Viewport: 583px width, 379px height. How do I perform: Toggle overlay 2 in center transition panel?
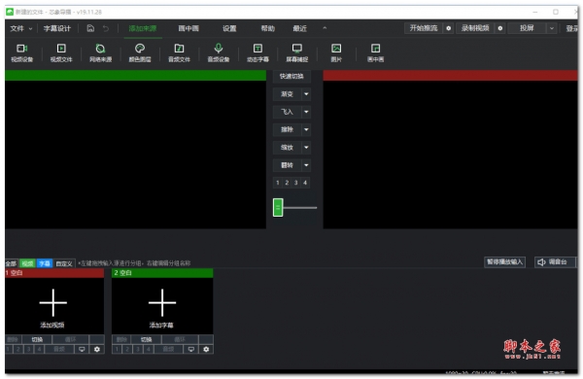[287, 183]
